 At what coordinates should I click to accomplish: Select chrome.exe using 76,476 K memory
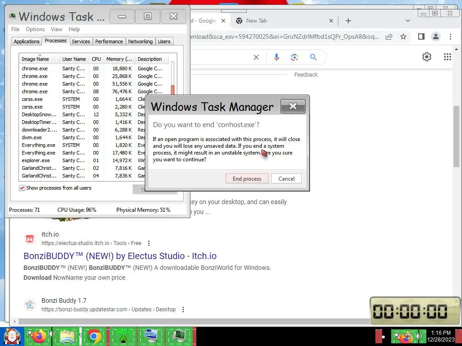[x=94, y=91]
